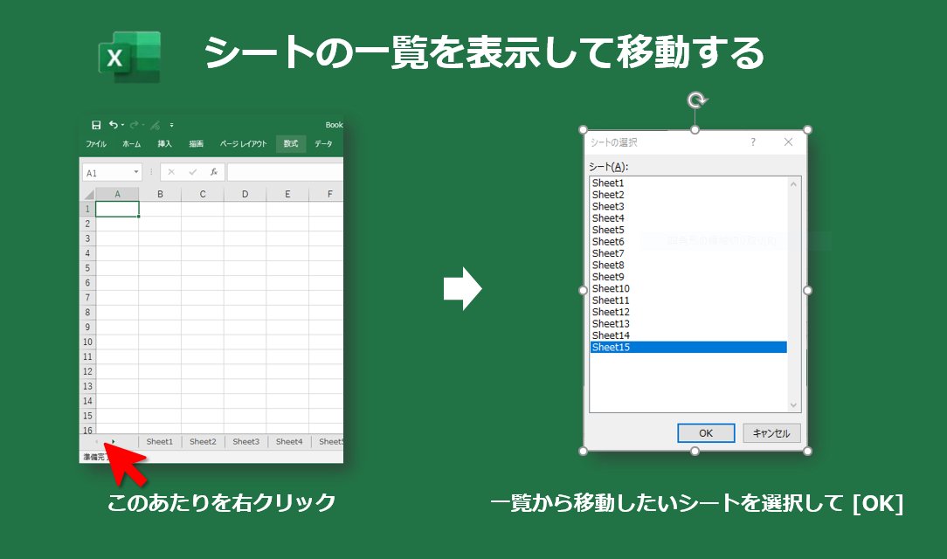Switch to the Sheet2 worksheet tab
Screen dimensions: 947x559
click(203, 442)
